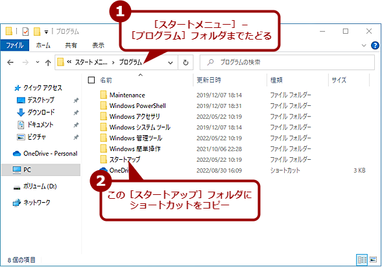The width and height of the screenshot is (382, 267).
Task: Sort by the 更新日時 column header
Action: tap(209, 80)
